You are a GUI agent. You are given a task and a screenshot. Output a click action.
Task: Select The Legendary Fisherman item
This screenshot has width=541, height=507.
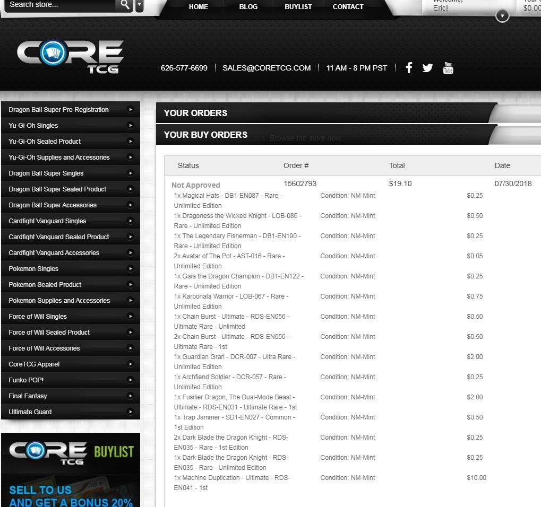click(237, 241)
